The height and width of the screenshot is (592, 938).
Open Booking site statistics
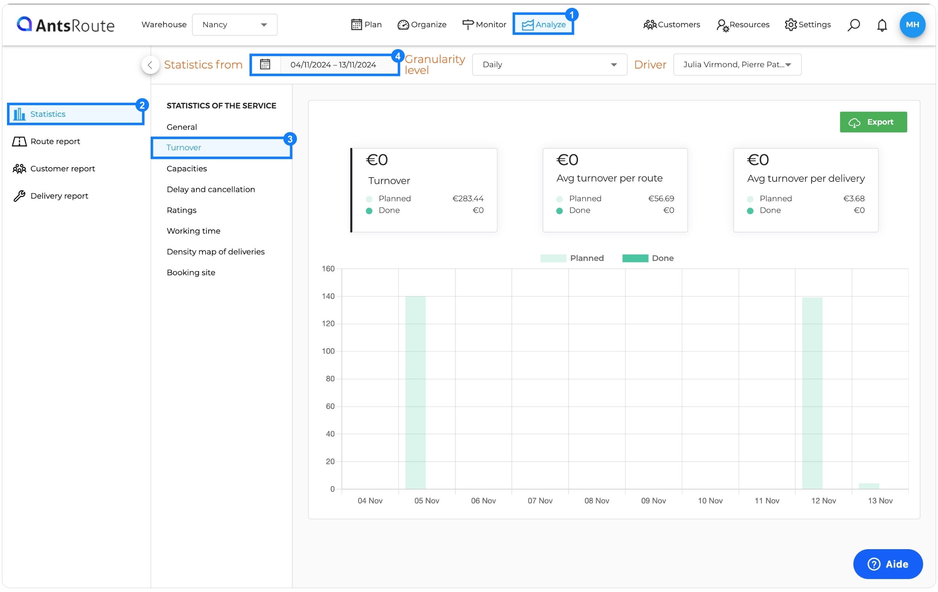click(191, 272)
